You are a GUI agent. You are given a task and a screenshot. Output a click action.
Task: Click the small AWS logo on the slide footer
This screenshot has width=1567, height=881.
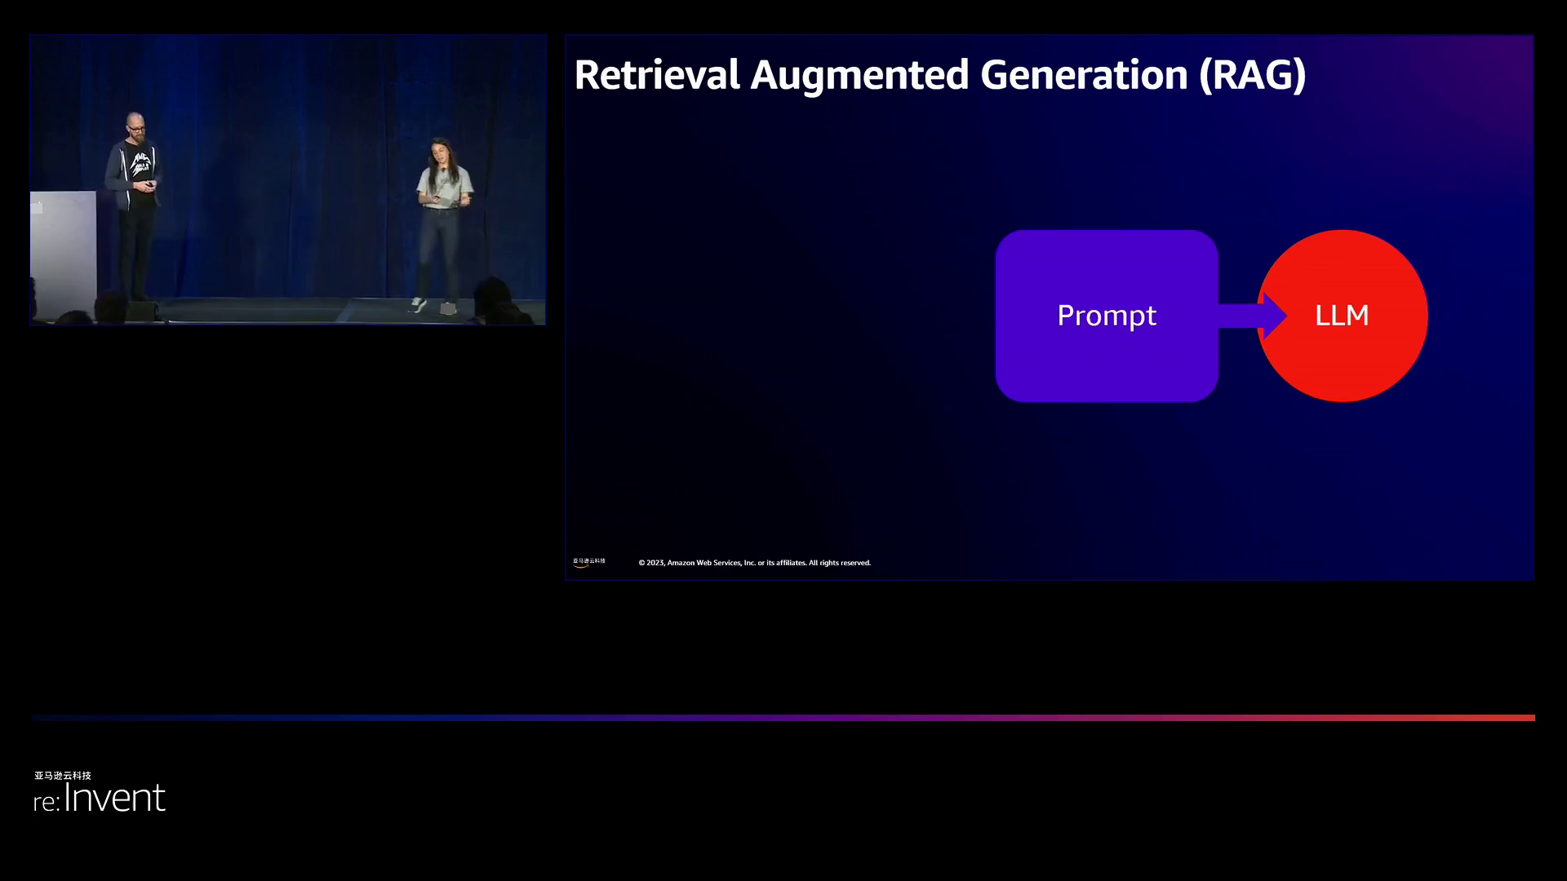(588, 562)
